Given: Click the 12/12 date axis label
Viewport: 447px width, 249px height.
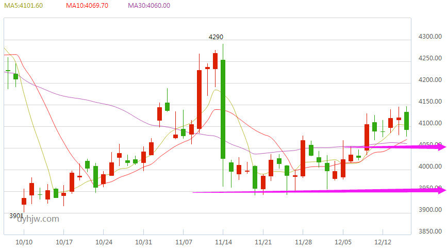Looking at the screenshot, I should (x=383, y=242).
